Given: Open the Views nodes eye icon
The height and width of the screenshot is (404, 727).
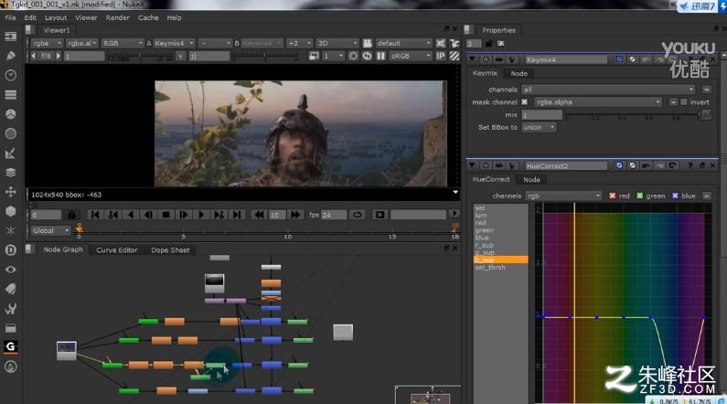Looking at the screenshot, I should click(10, 270).
